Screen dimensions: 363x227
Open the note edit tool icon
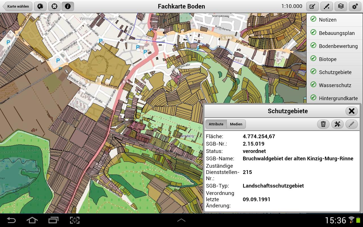tap(313, 6)
